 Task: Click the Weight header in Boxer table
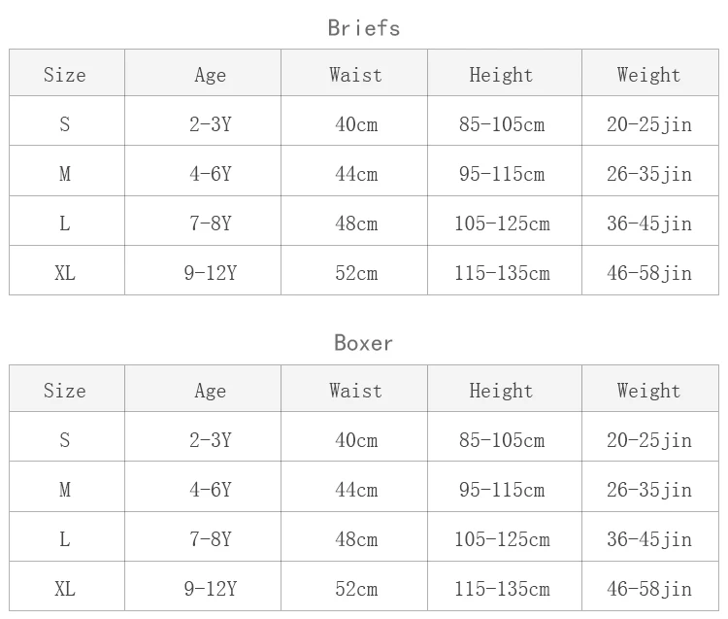650,389
